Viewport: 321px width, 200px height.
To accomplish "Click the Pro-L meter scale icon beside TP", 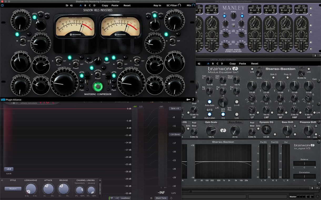I will (117, 198).
